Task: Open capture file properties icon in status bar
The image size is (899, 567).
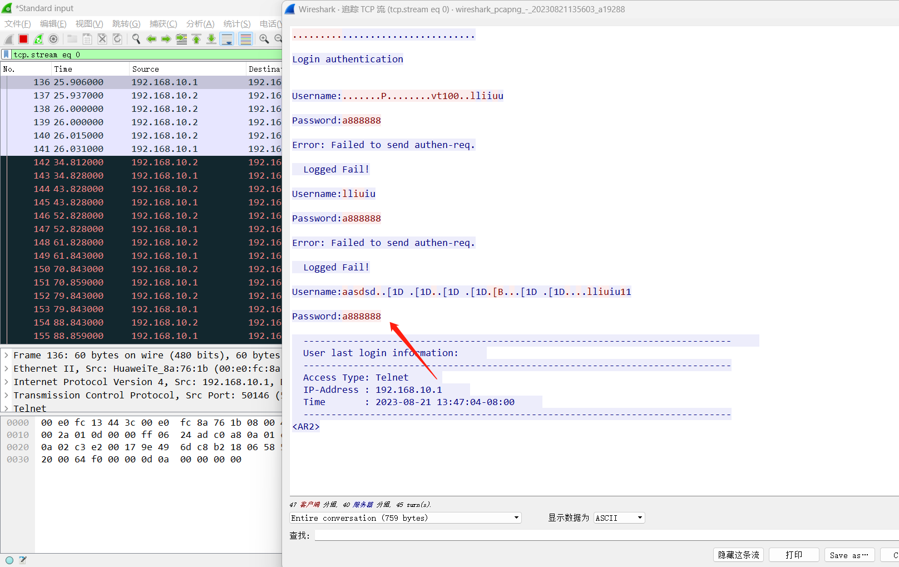Action: tap(23, 560)
